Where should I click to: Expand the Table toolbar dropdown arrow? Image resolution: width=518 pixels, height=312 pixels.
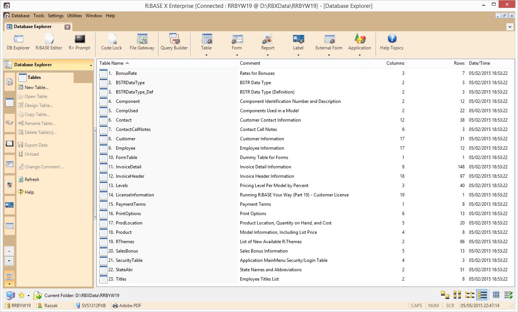tap(206, 55)
